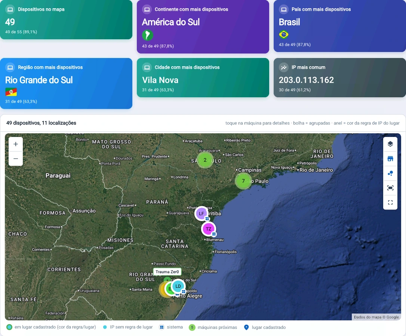This screenshot has width=406, height=336.
Task: Select the LD device marker
Action: coord(178,286)
